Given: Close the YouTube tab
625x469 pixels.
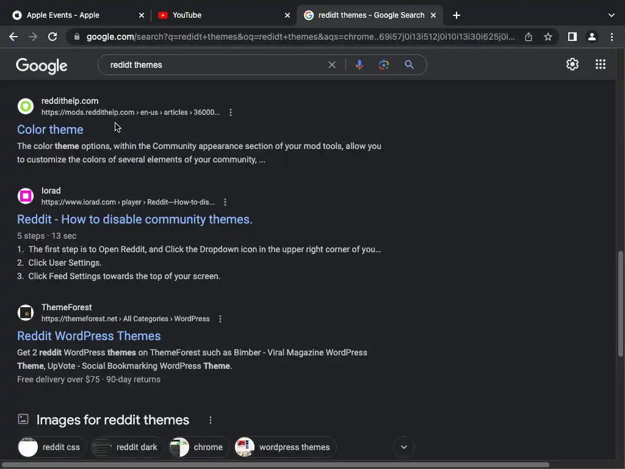Looking at the screenshot, I should (287, 15).
